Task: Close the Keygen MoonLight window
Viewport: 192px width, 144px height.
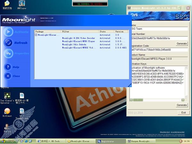Action: (x=188, y=8)
